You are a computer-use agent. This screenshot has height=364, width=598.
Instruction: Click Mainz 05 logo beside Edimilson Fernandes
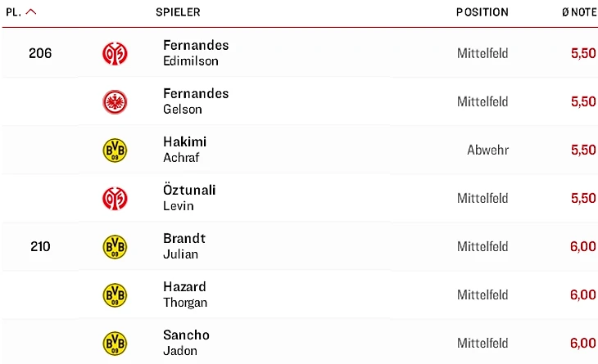point(115,54)
